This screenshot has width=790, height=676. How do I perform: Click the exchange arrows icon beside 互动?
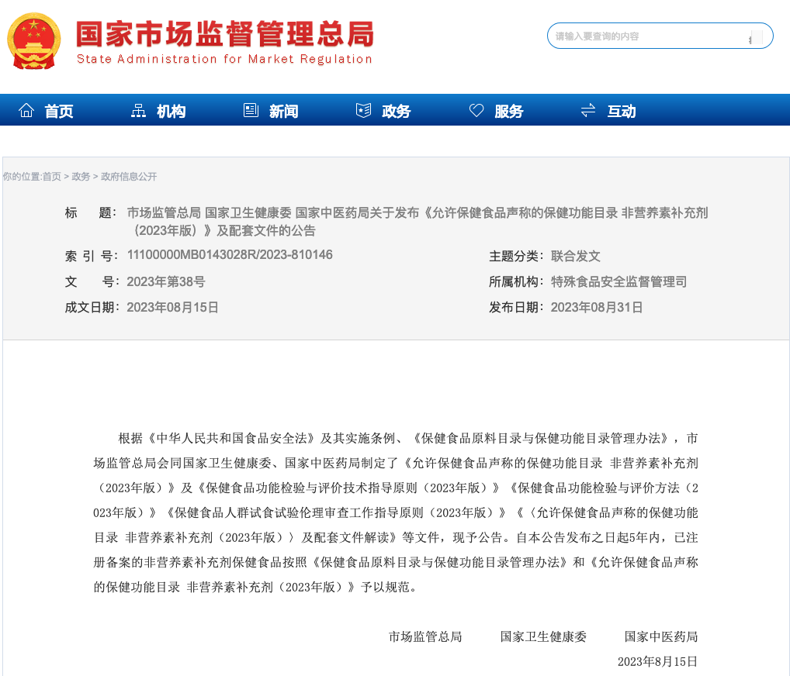click(x=588, y=110)
